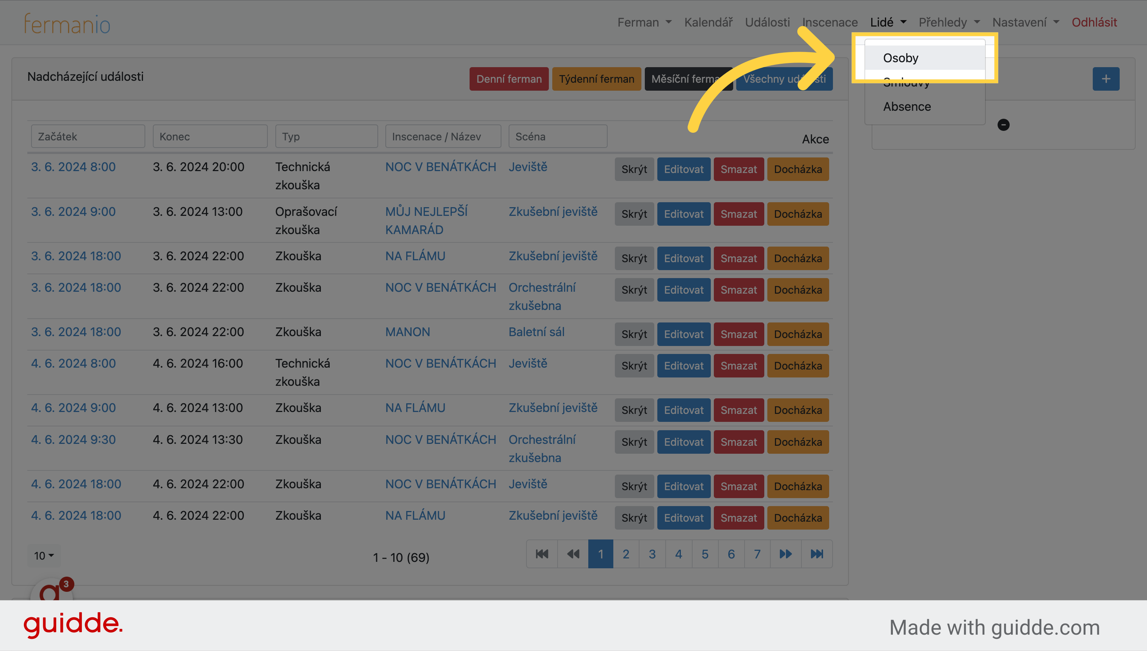Open Inscenace in the navigation bar

pyautogui.click(x=830, y=22)
